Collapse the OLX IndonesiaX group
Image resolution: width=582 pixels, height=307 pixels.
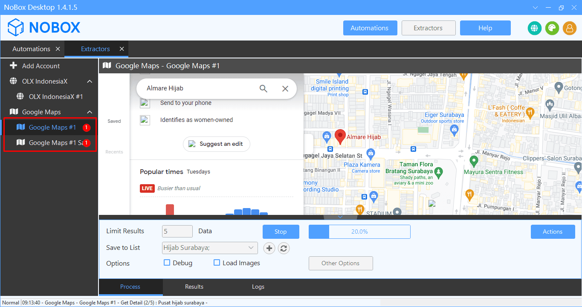(x=90, y=81)
